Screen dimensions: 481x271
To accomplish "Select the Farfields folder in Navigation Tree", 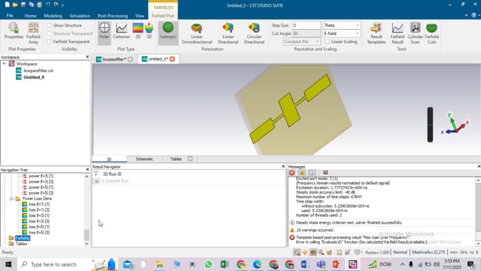I will [x=23, y=238].
